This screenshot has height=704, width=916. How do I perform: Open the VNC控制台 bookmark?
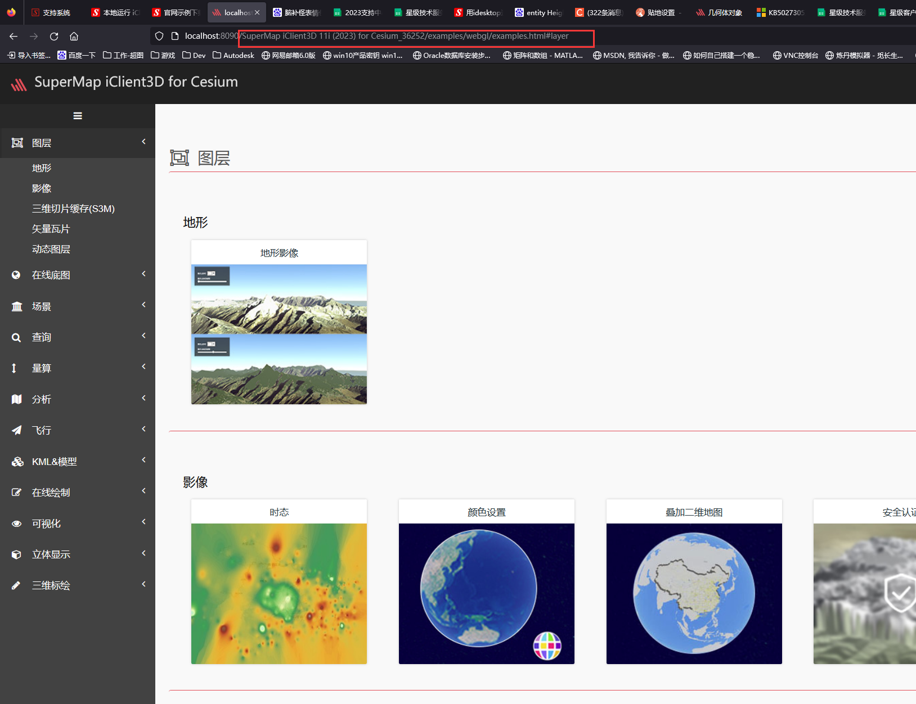pyautogui.click(x=796, y=55)
